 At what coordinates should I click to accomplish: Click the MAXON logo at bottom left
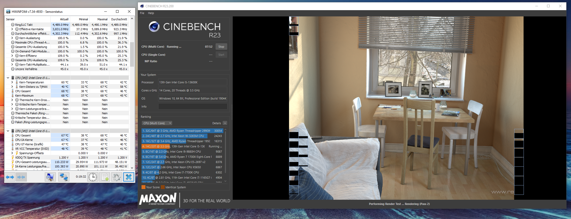[x=158, y=199]
